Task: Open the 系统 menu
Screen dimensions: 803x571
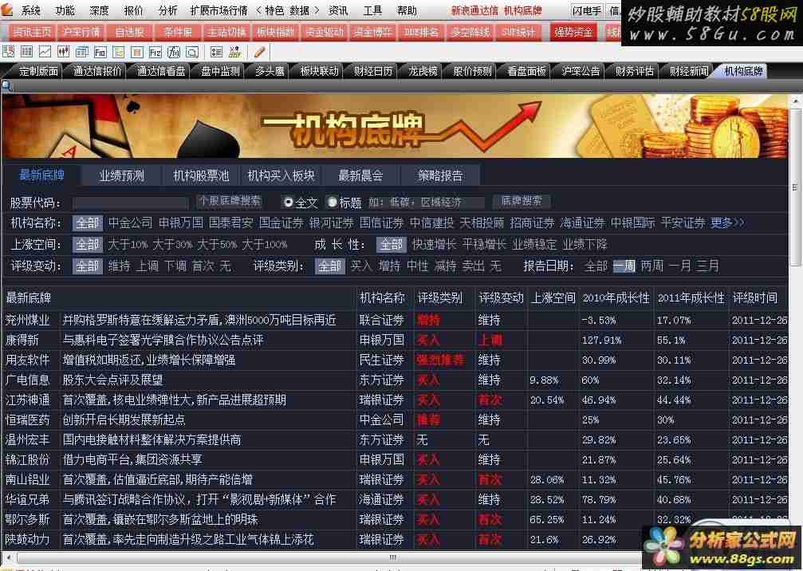Action: tap(31, 10)
